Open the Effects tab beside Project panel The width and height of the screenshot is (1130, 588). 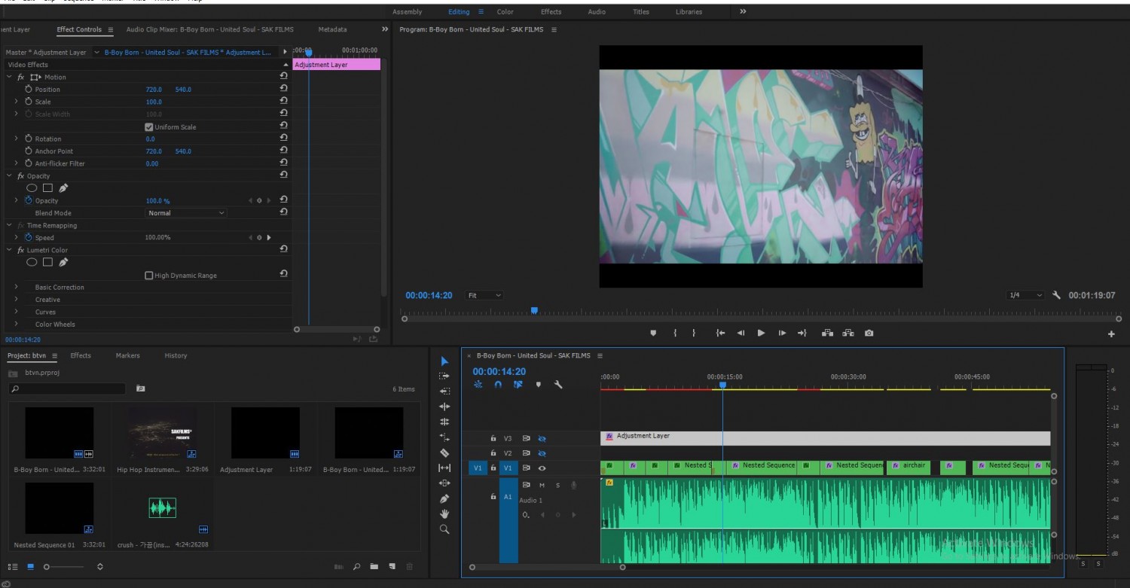[x=81, y=355]
